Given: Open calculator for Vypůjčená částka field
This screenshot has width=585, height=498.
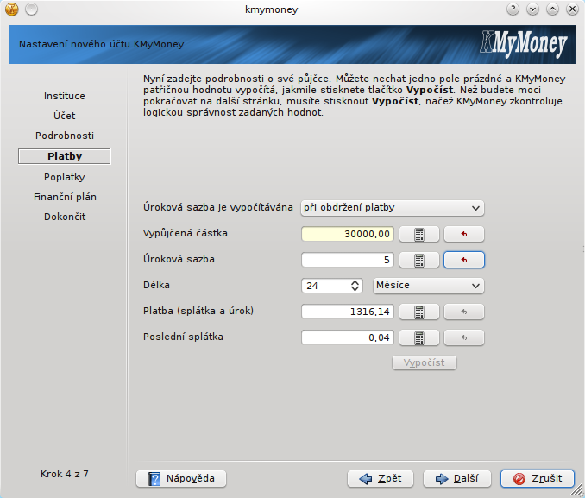Looking at the screenshot, I should [x=419, y=235].
